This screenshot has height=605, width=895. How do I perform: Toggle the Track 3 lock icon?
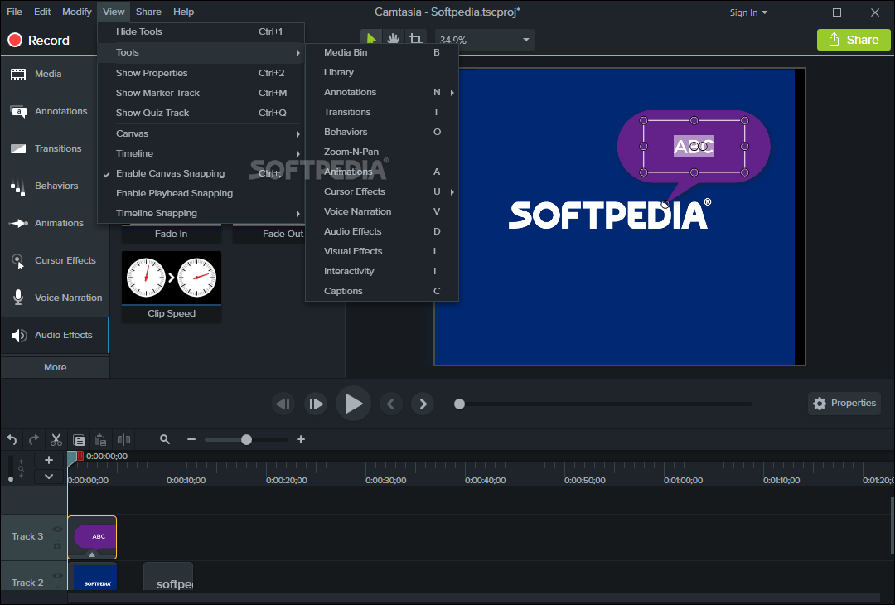[x=57, y=544]
